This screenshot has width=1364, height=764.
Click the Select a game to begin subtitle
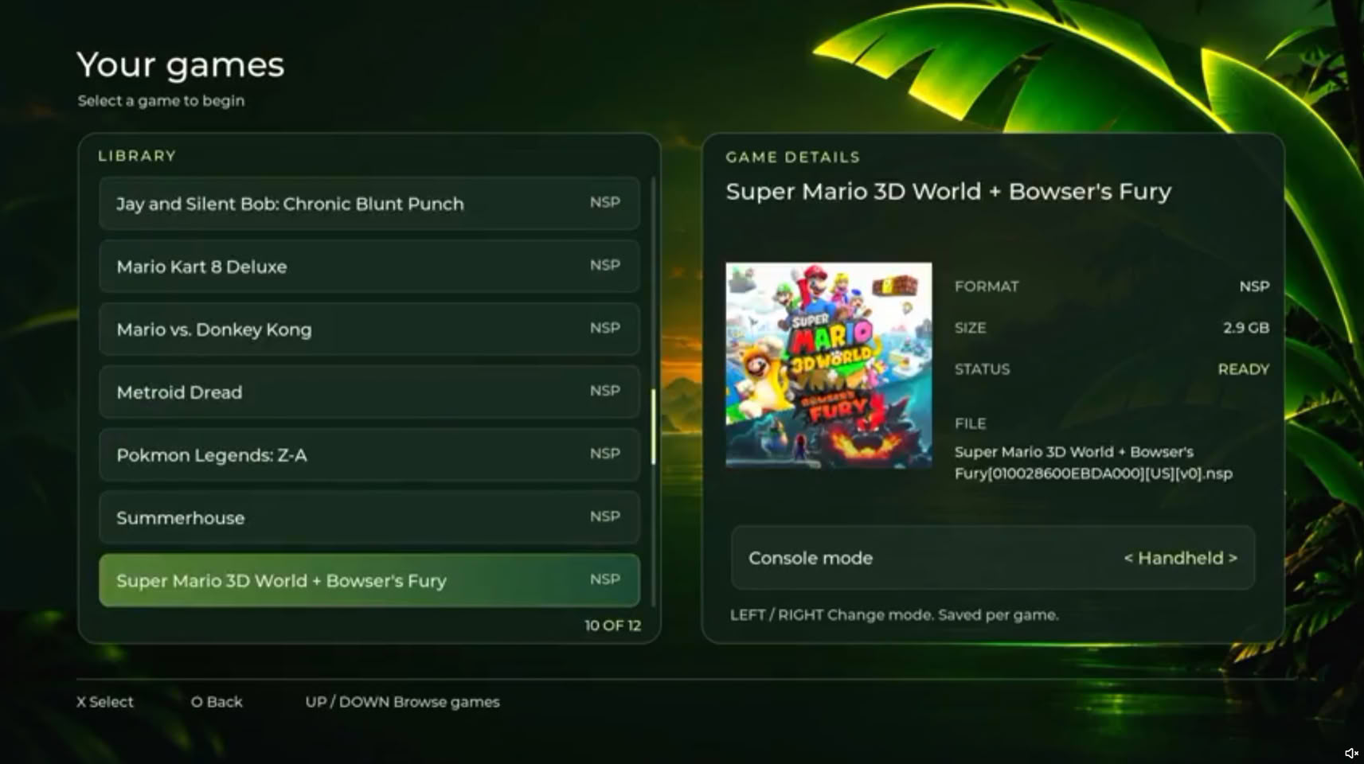[x=161, y=101]
